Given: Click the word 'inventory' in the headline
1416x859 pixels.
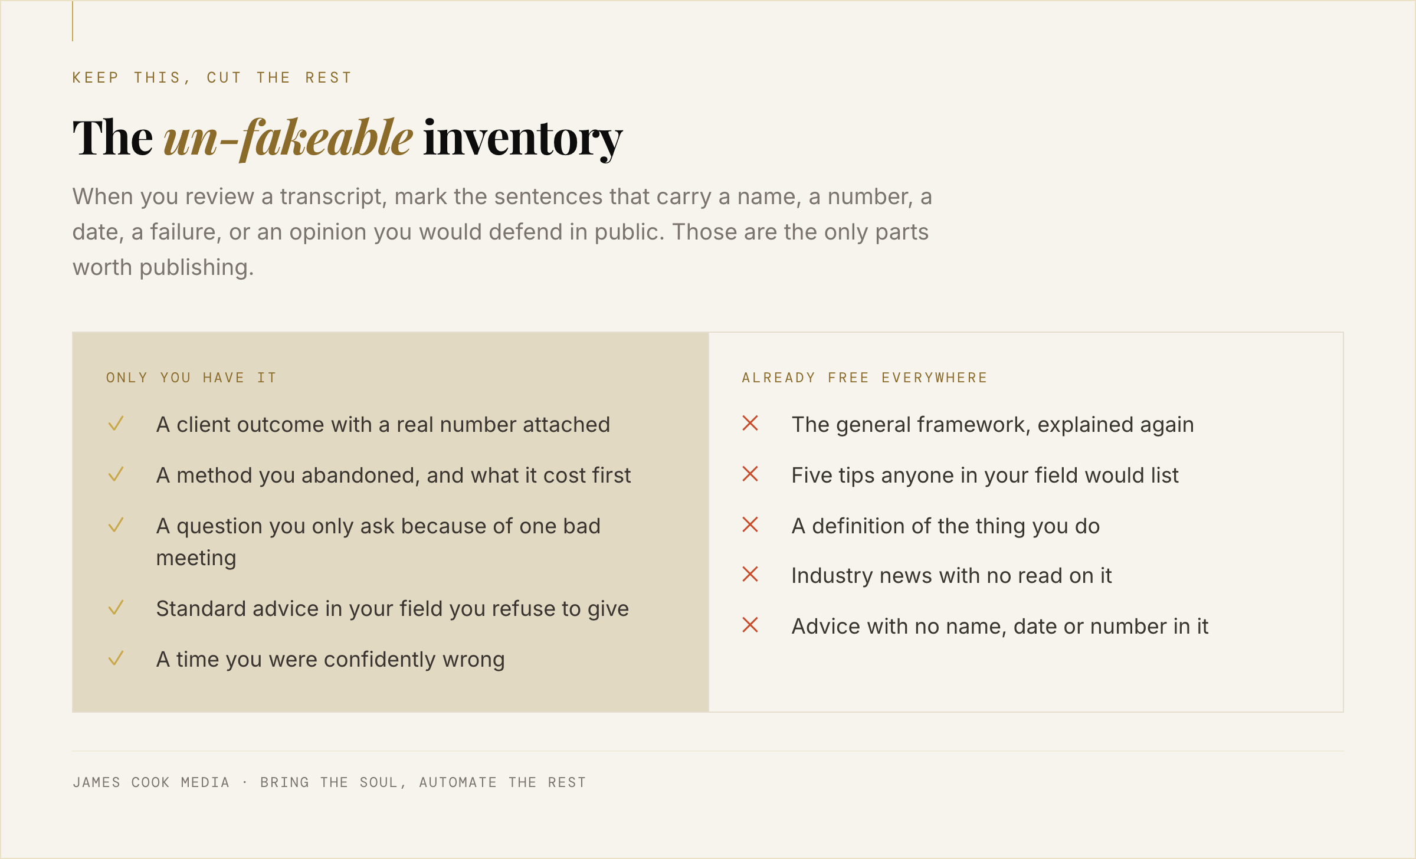Looking at the screenshot, I should point(523,138).
